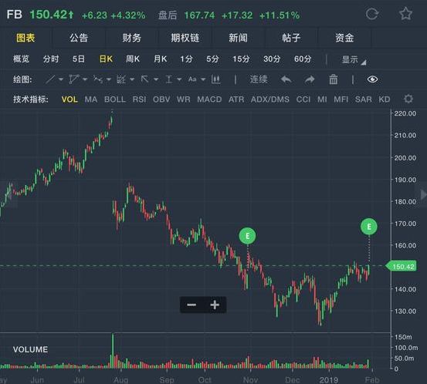This screenshot has height=384, width=427.
Task: Enable the CCI indicator
Action: [303, 99]
